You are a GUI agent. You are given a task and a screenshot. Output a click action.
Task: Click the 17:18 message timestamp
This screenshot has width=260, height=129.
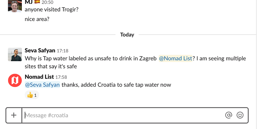click(x=63, y=51)
